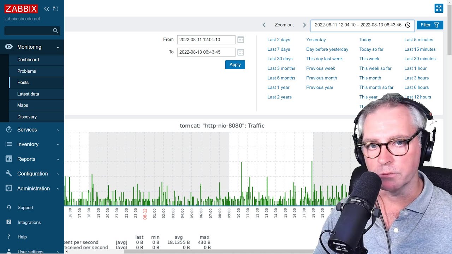Click the To date input field
Image resolution: width=452 pixels, height=254 pixels.
point(206,52)
